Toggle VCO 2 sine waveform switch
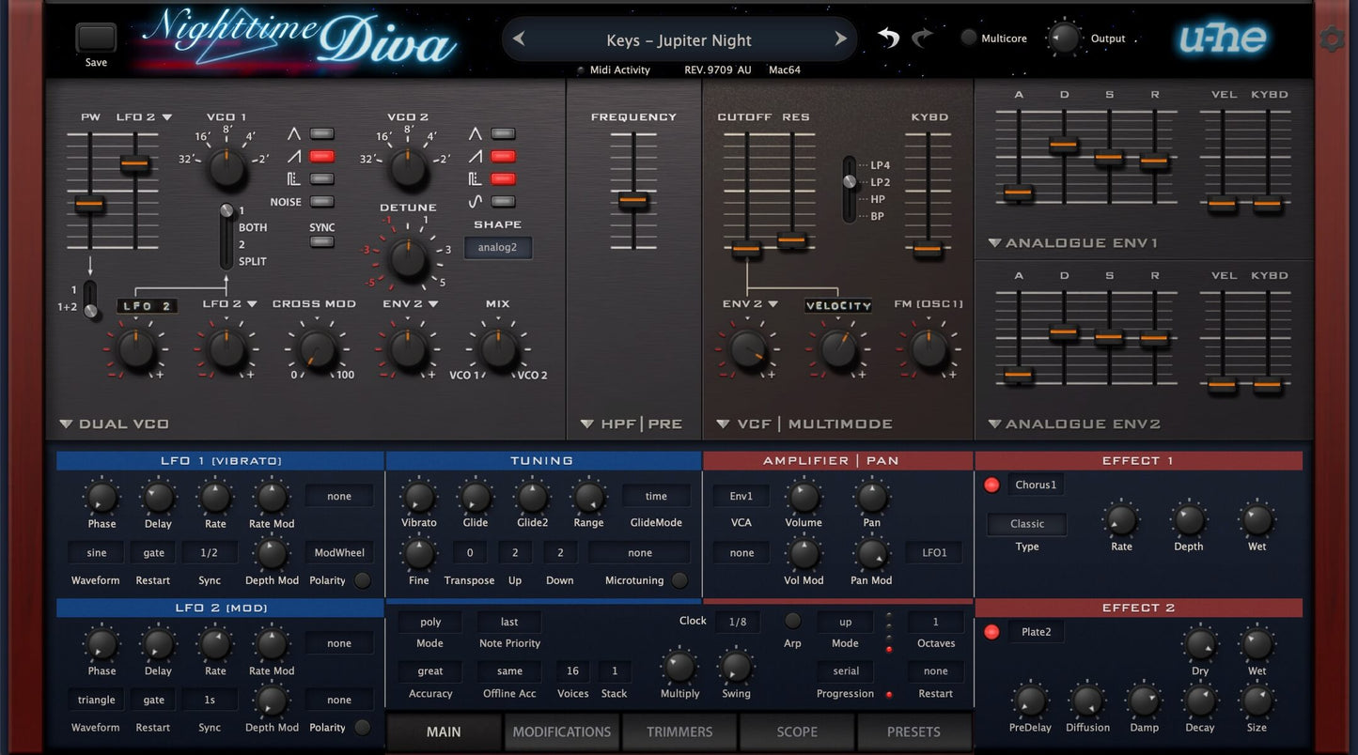The height and width of the screenshot is (755, 1358). (503, 201)
